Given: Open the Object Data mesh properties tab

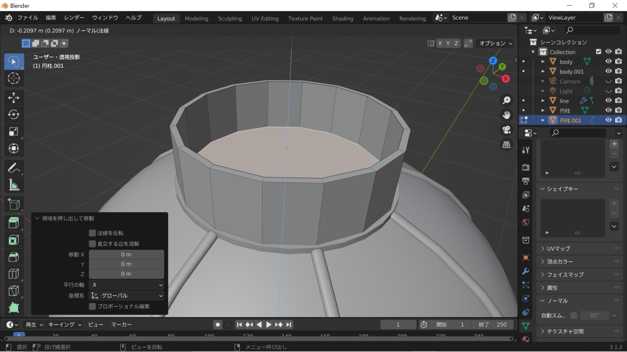Looking at the screenshot, I should 526,326.
